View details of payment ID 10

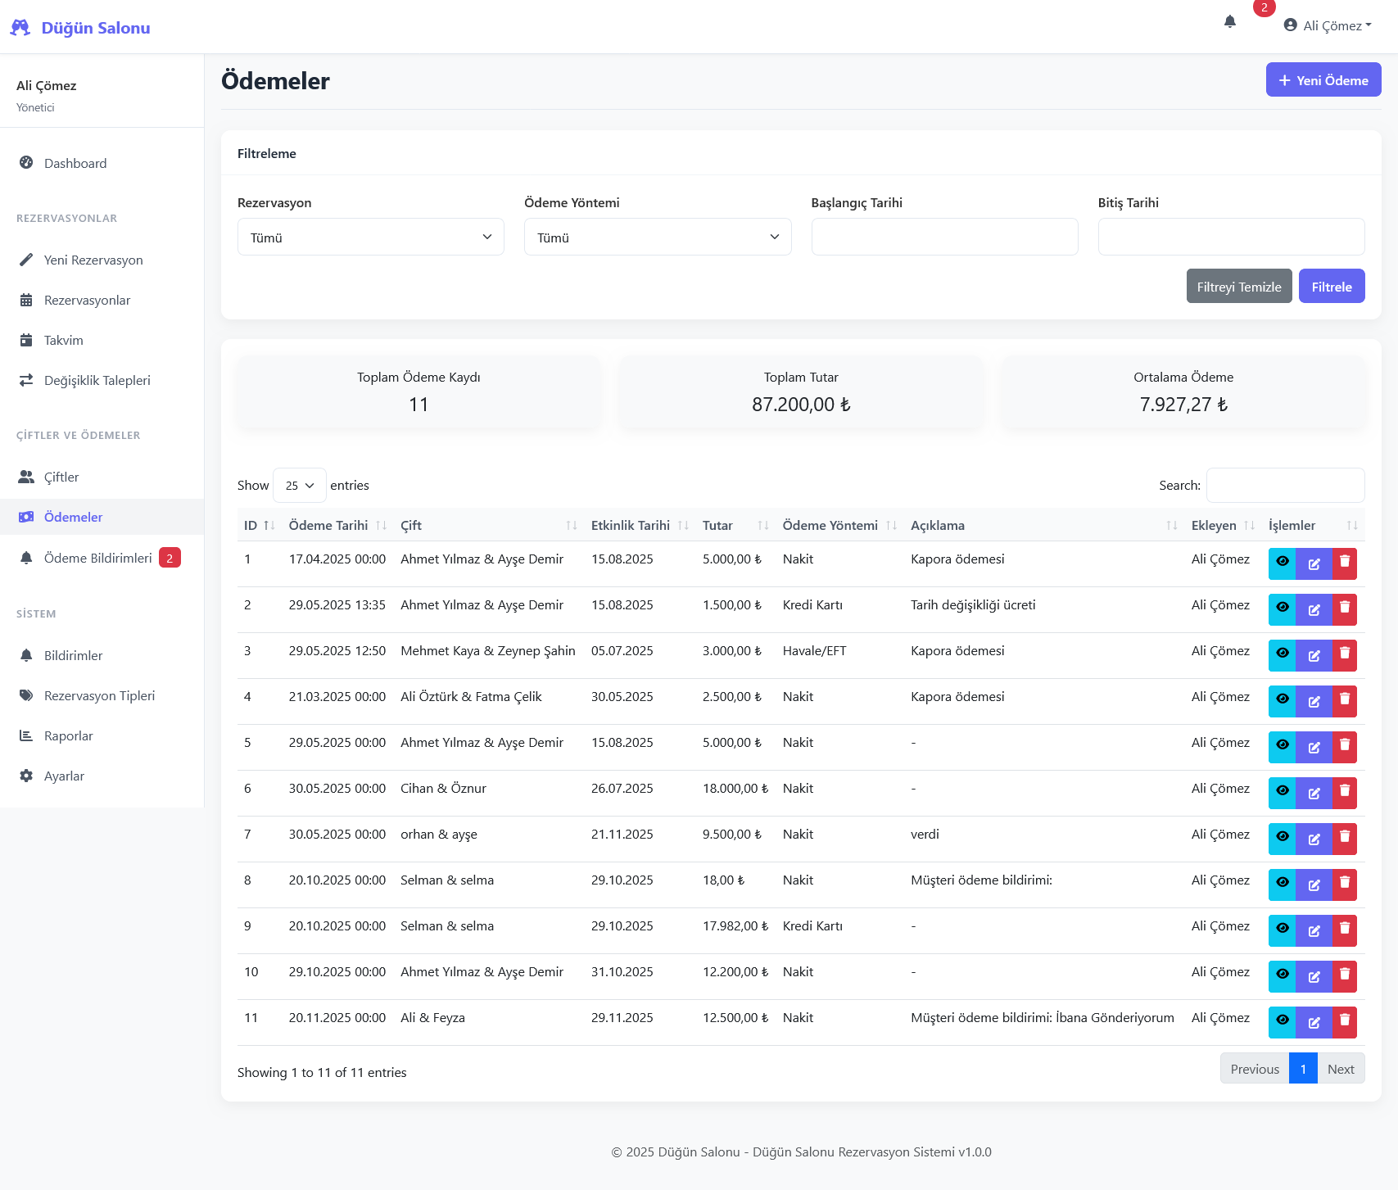[1282, 976]
